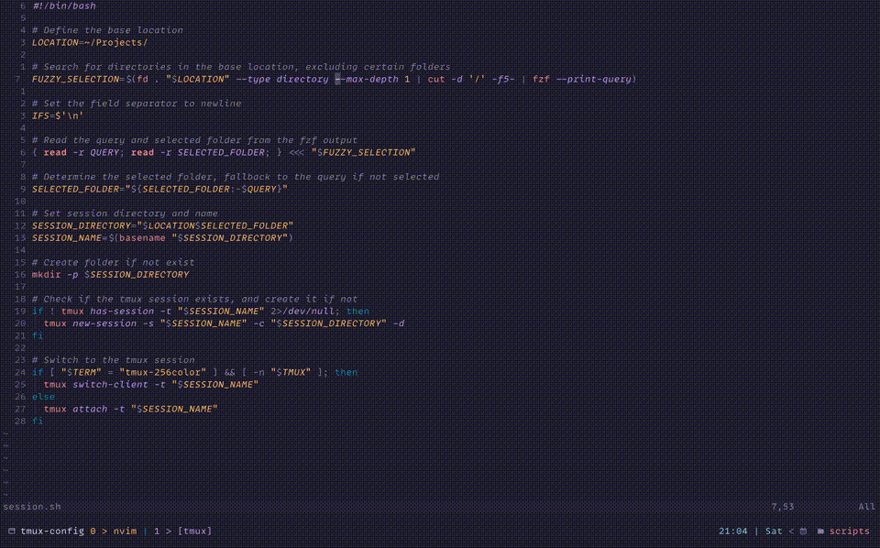Click the 21:04 clock in status bar
This screenshot has height=548, width=880.
click(733, 531)
